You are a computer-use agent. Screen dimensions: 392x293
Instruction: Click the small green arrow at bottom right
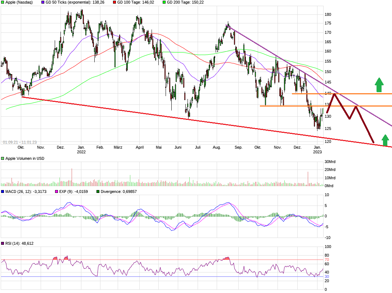point(385,140)
